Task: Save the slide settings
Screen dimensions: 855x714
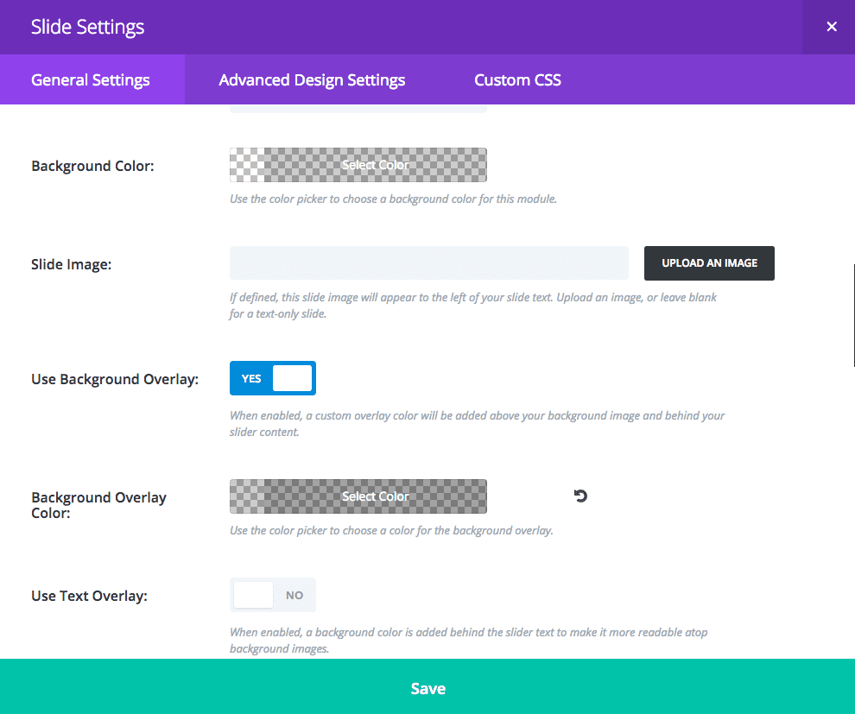Action: pos(427,688)
